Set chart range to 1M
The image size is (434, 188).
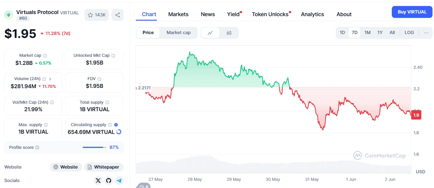[x=368, y=33]
